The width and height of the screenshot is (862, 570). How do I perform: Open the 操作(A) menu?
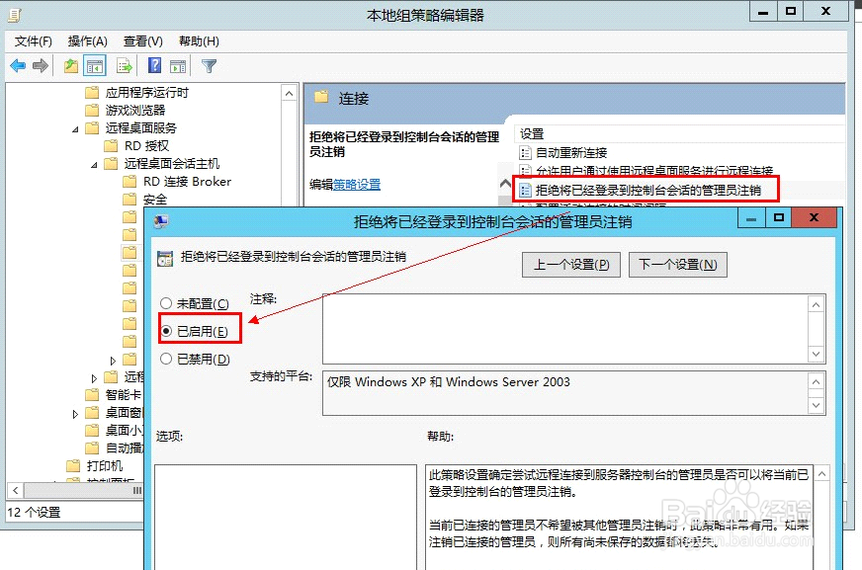point(88,41)
